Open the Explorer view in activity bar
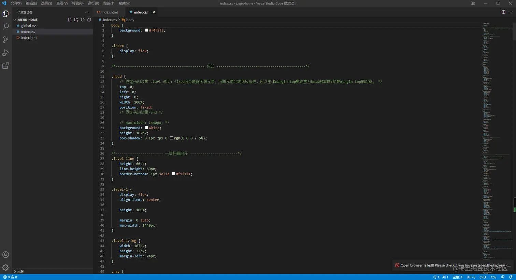Screen dimensions: 516x280 tap(6, 14)
